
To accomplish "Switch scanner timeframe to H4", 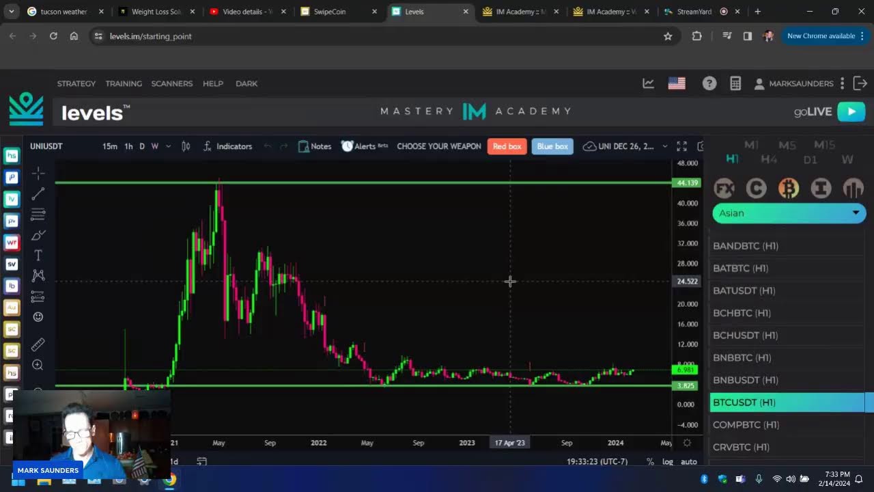I will pyautogui.click(x=769, y=159).
